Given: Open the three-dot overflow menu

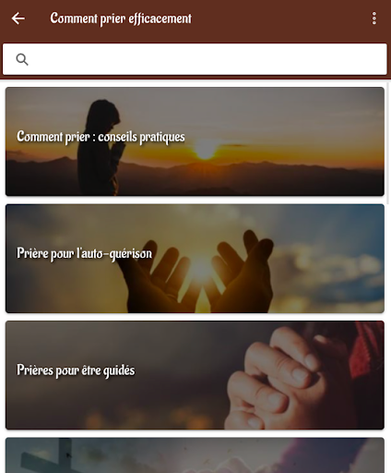Looking at the screenshot, I should (x=373, y=18).
